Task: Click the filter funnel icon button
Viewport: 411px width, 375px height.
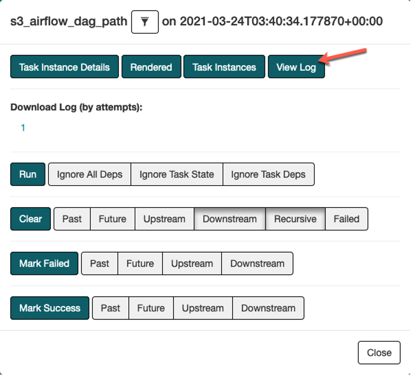Action: [x=145, y=22]
